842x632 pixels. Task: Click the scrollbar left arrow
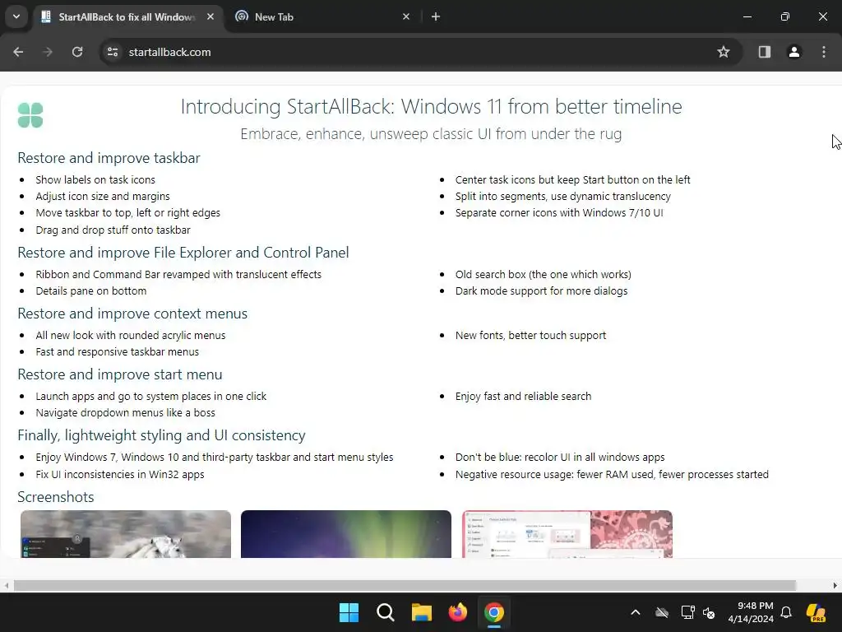point(6,585)
